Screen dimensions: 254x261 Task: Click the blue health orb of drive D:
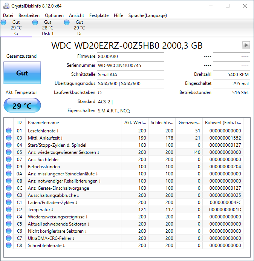pos(67,22)
